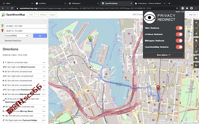Click the OpenStreetMap logo icon

(x=3, y=15)
